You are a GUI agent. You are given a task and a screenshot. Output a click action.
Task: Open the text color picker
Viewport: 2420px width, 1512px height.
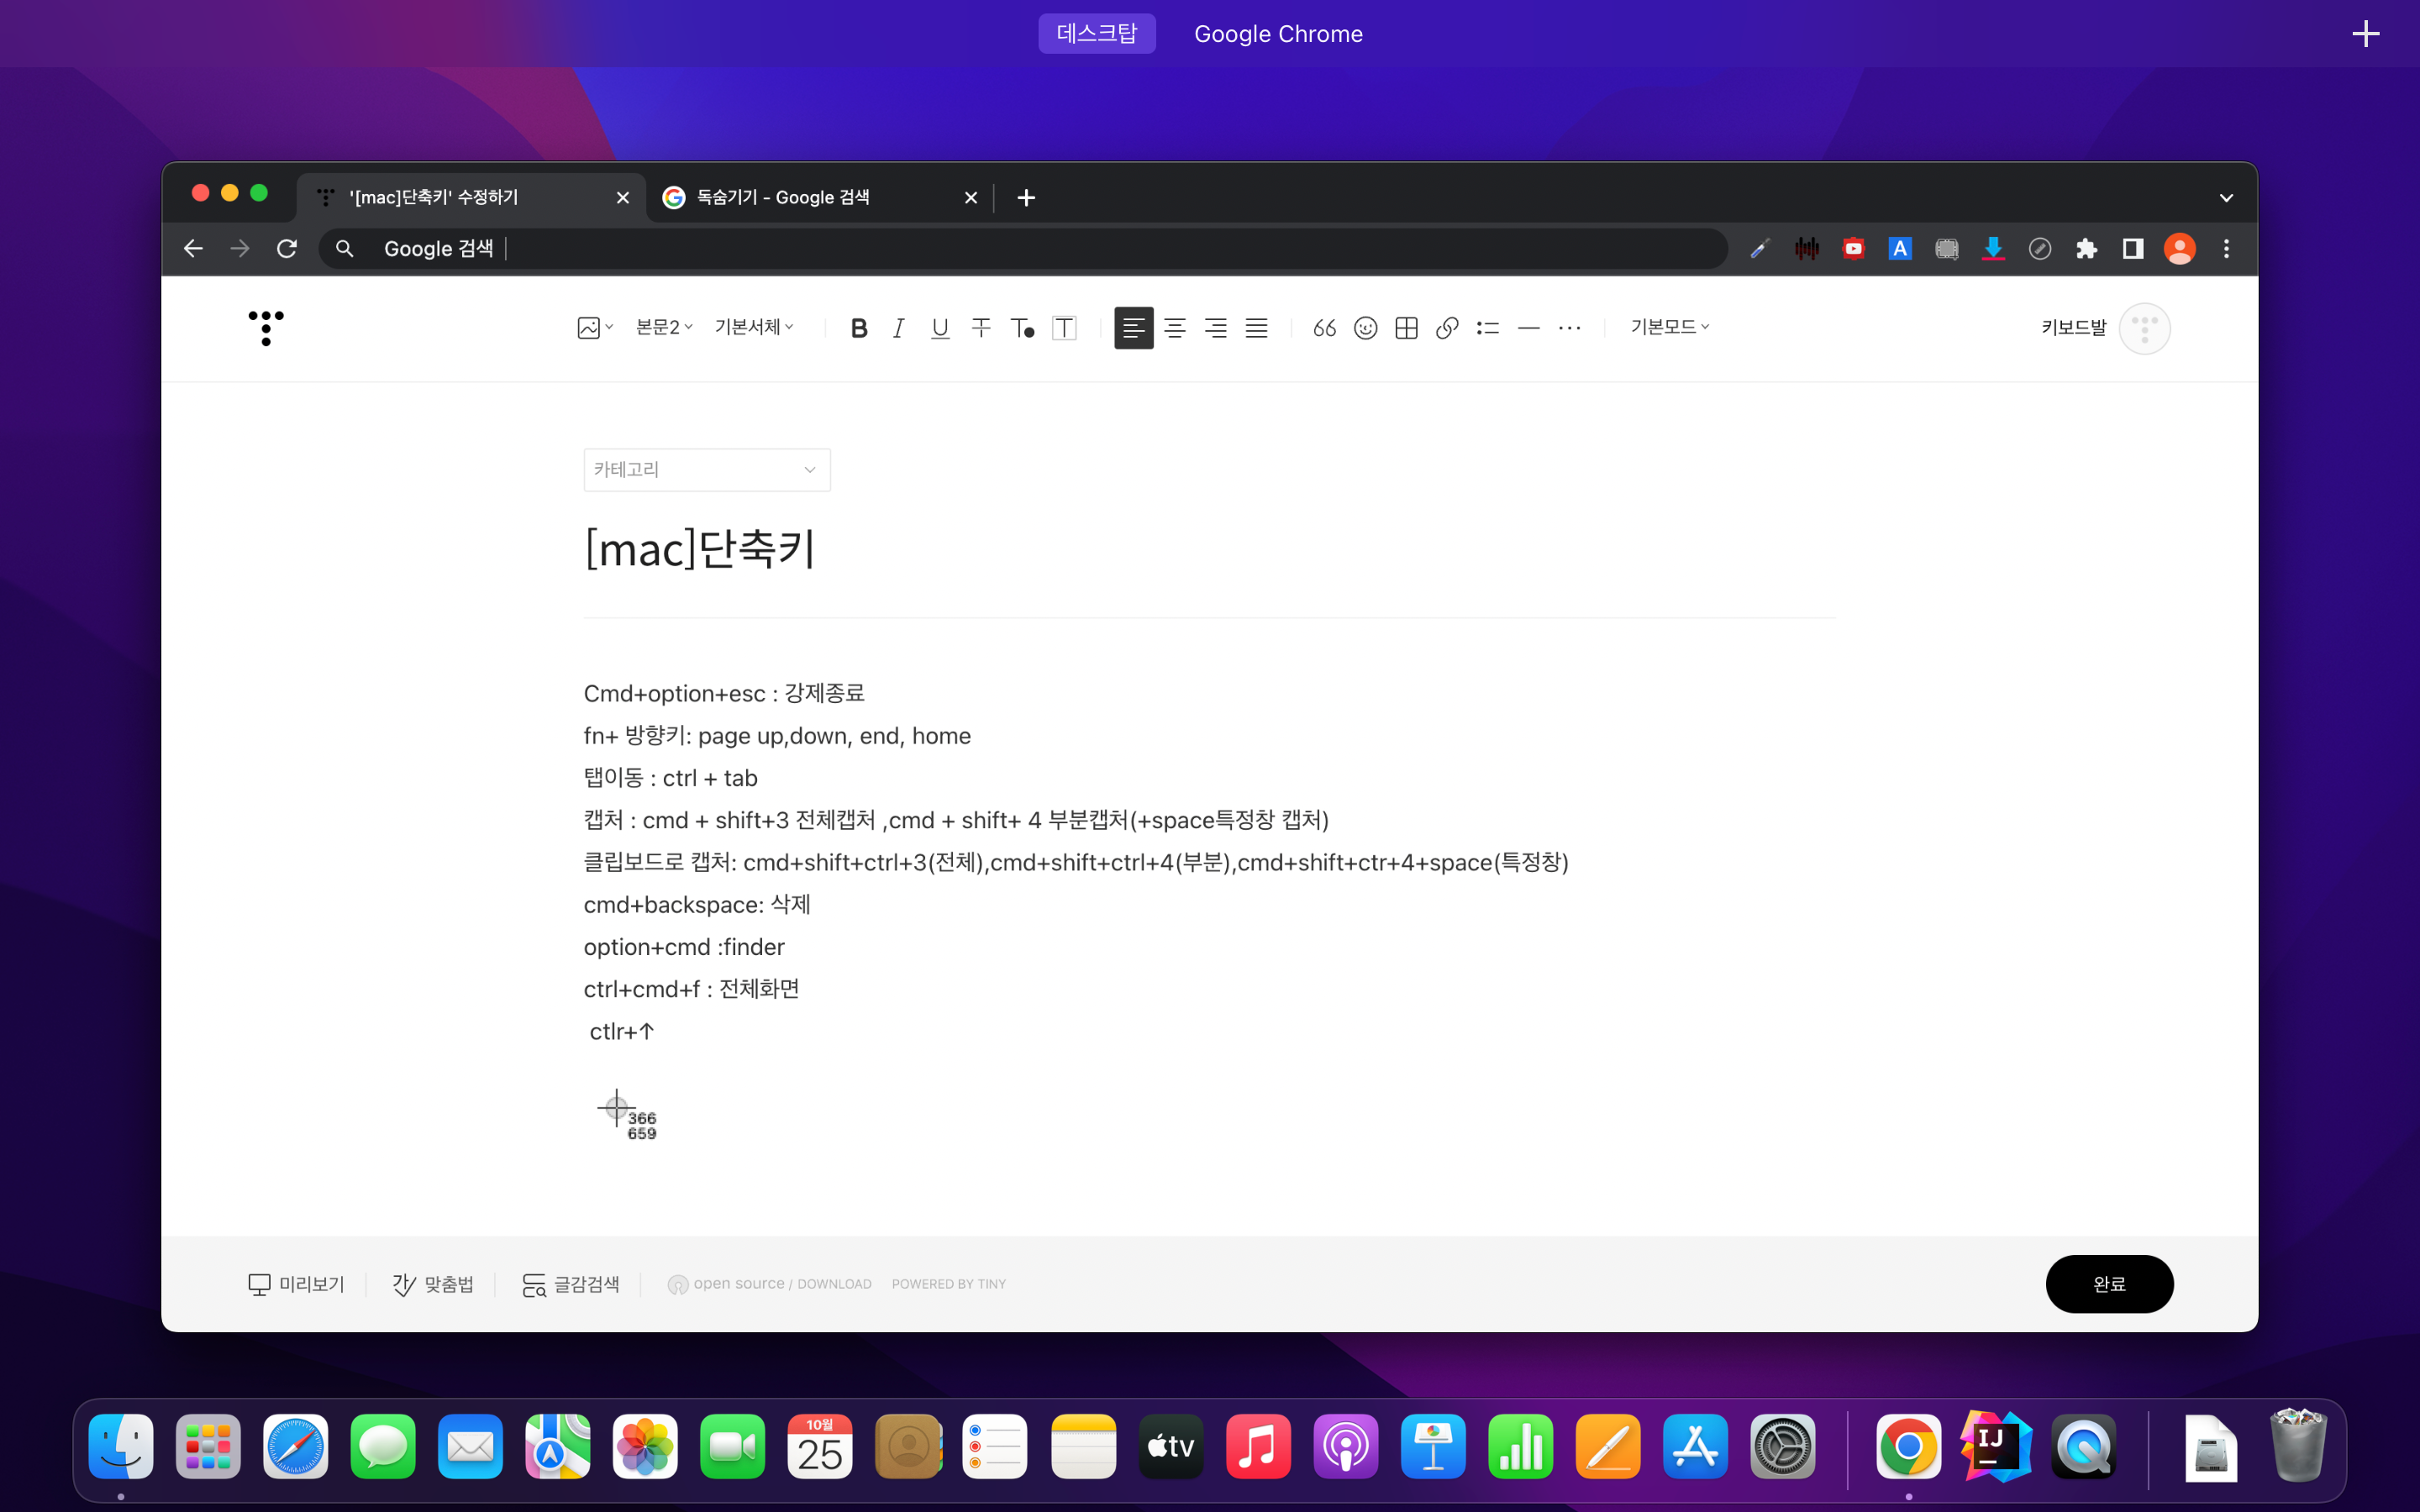coord(1022,328)
